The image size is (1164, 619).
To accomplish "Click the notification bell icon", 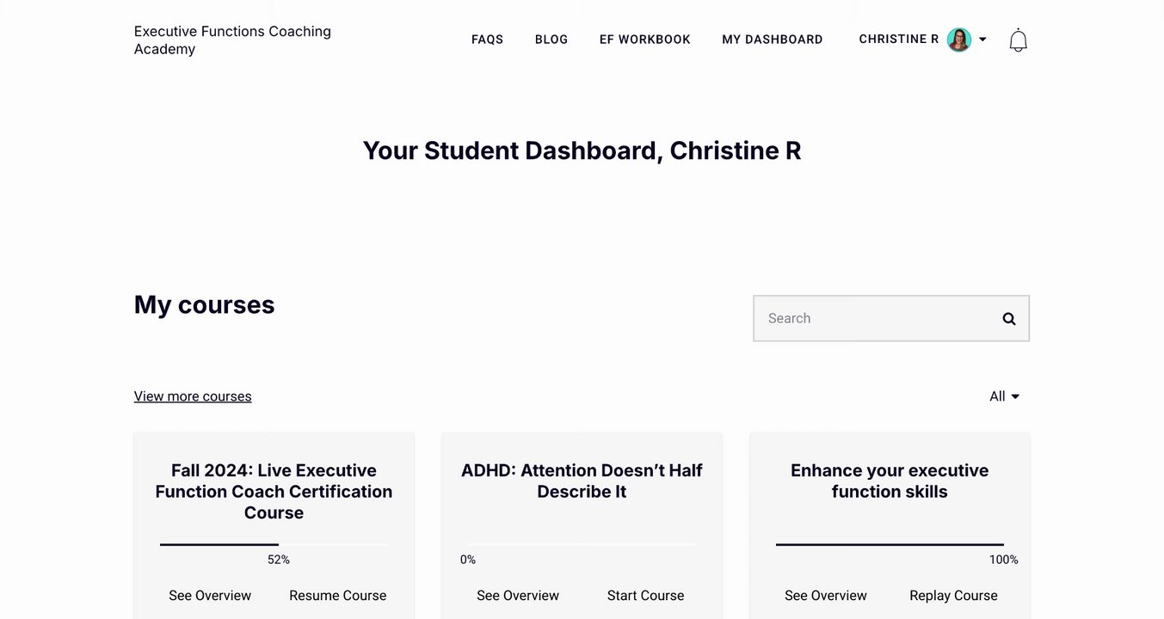I will pos(1018,40).
